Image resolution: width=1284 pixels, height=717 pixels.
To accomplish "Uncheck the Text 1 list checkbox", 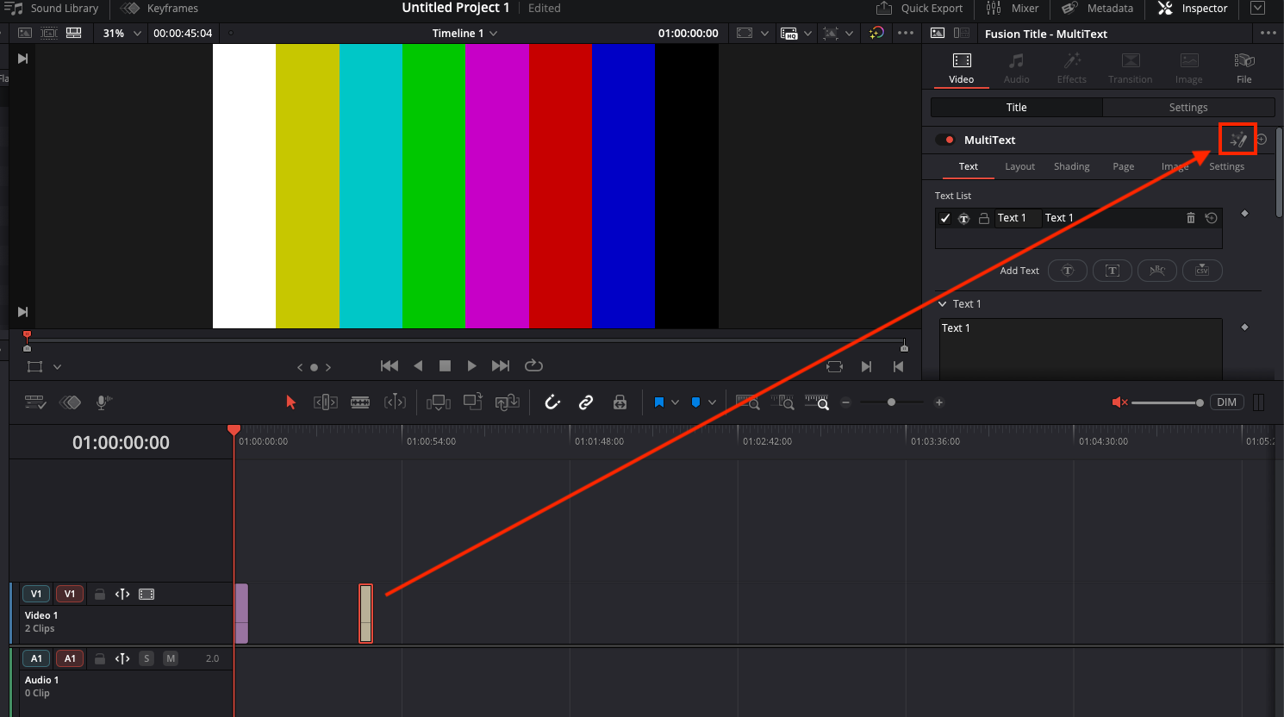I will tap(945, 218).
